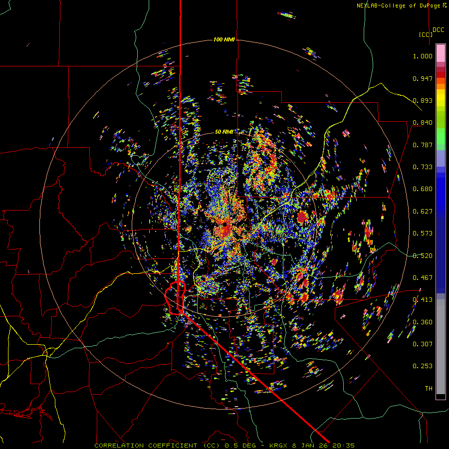Image resolution: width=449 pixels, height=449 pixels.
Task: Click the 0.360 scale value
Action: (423, 322)
